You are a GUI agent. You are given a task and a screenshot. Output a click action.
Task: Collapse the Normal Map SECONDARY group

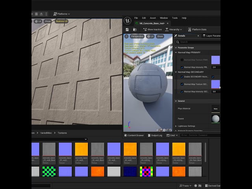coord(176,72)
